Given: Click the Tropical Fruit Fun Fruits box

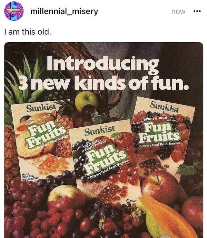Looking at the screenshot, I should 43,138.
